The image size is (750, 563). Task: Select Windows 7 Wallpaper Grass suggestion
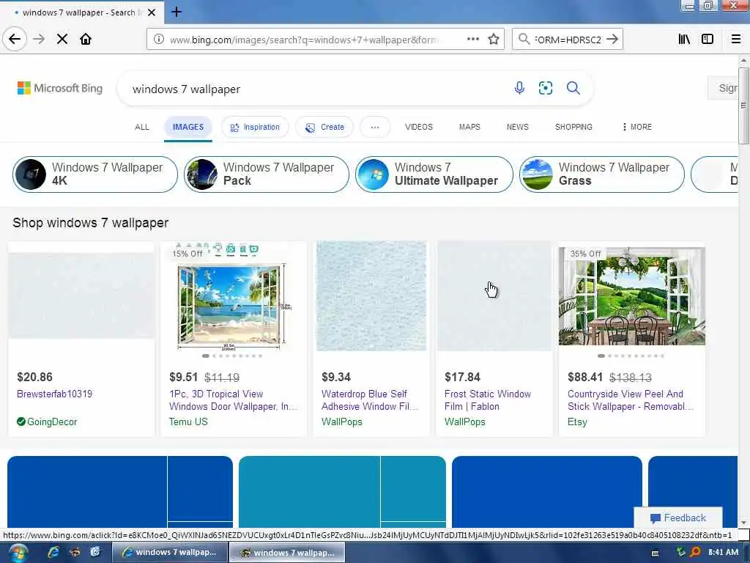coord(602,174)
